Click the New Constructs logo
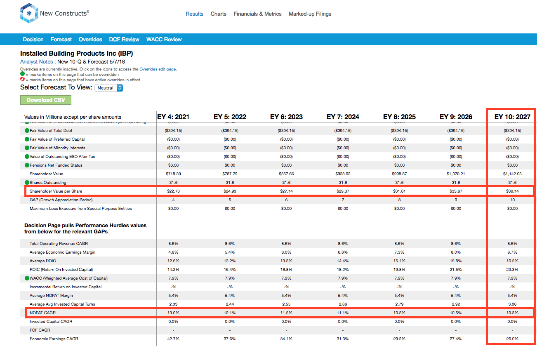 [x=54, y=13]
